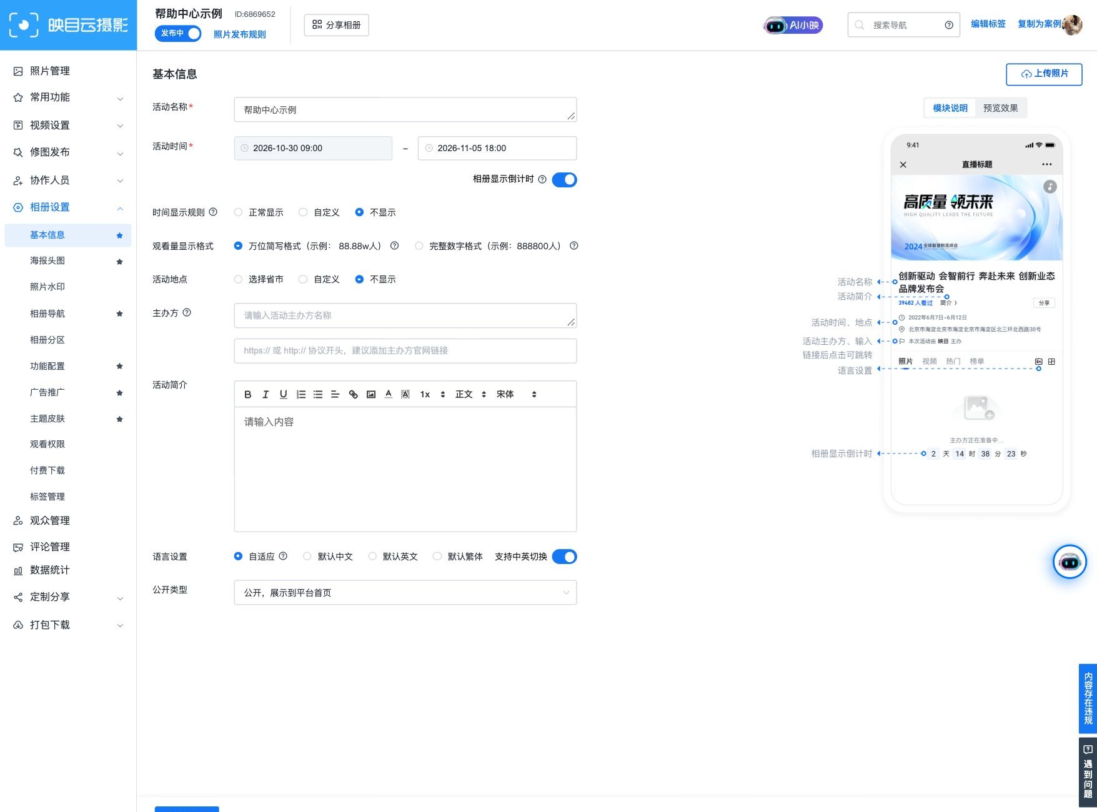Image resolution: width=1097 pixels, height=812 pixels.
Task: Click the help icon beside 时间显示规则
Action: point(213,212)
